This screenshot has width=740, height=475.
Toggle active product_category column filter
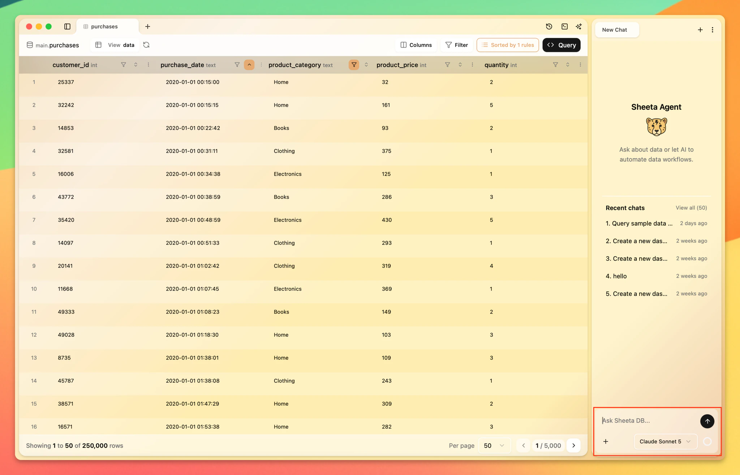coord(354,65)
